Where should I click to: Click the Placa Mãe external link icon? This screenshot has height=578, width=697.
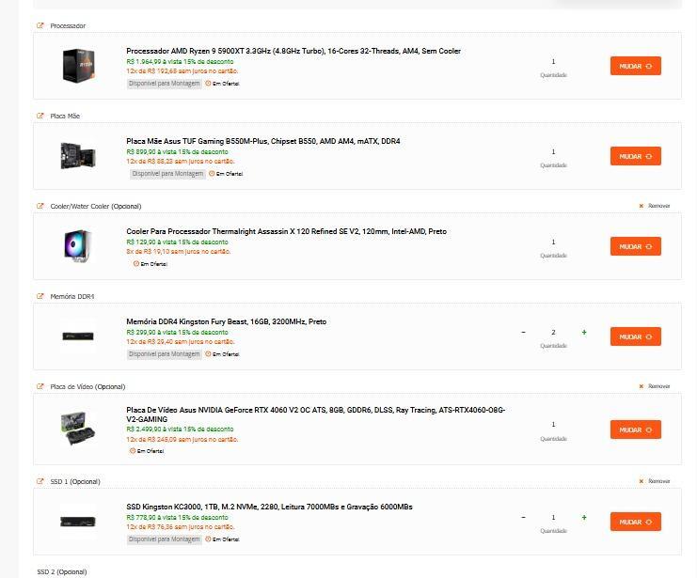40,116
